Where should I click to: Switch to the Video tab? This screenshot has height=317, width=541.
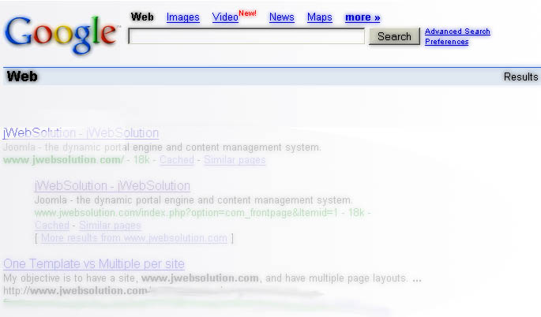point(225,17)
